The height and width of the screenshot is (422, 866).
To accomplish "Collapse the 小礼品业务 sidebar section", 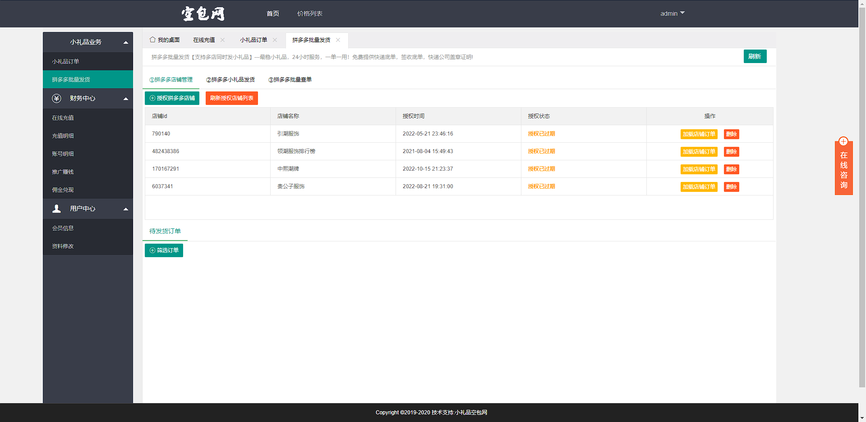I will point(126,42).
